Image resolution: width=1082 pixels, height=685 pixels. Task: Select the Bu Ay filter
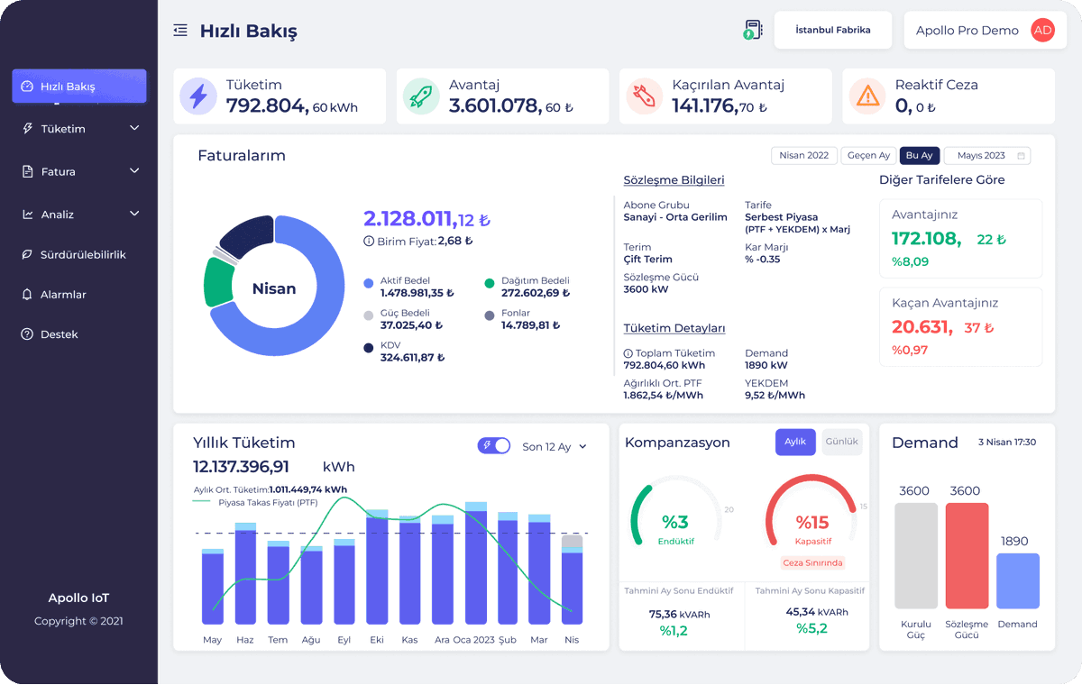920,156
